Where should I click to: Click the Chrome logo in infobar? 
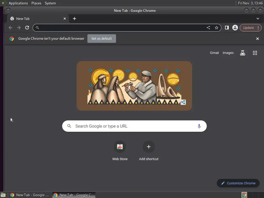tap(12, 39)
